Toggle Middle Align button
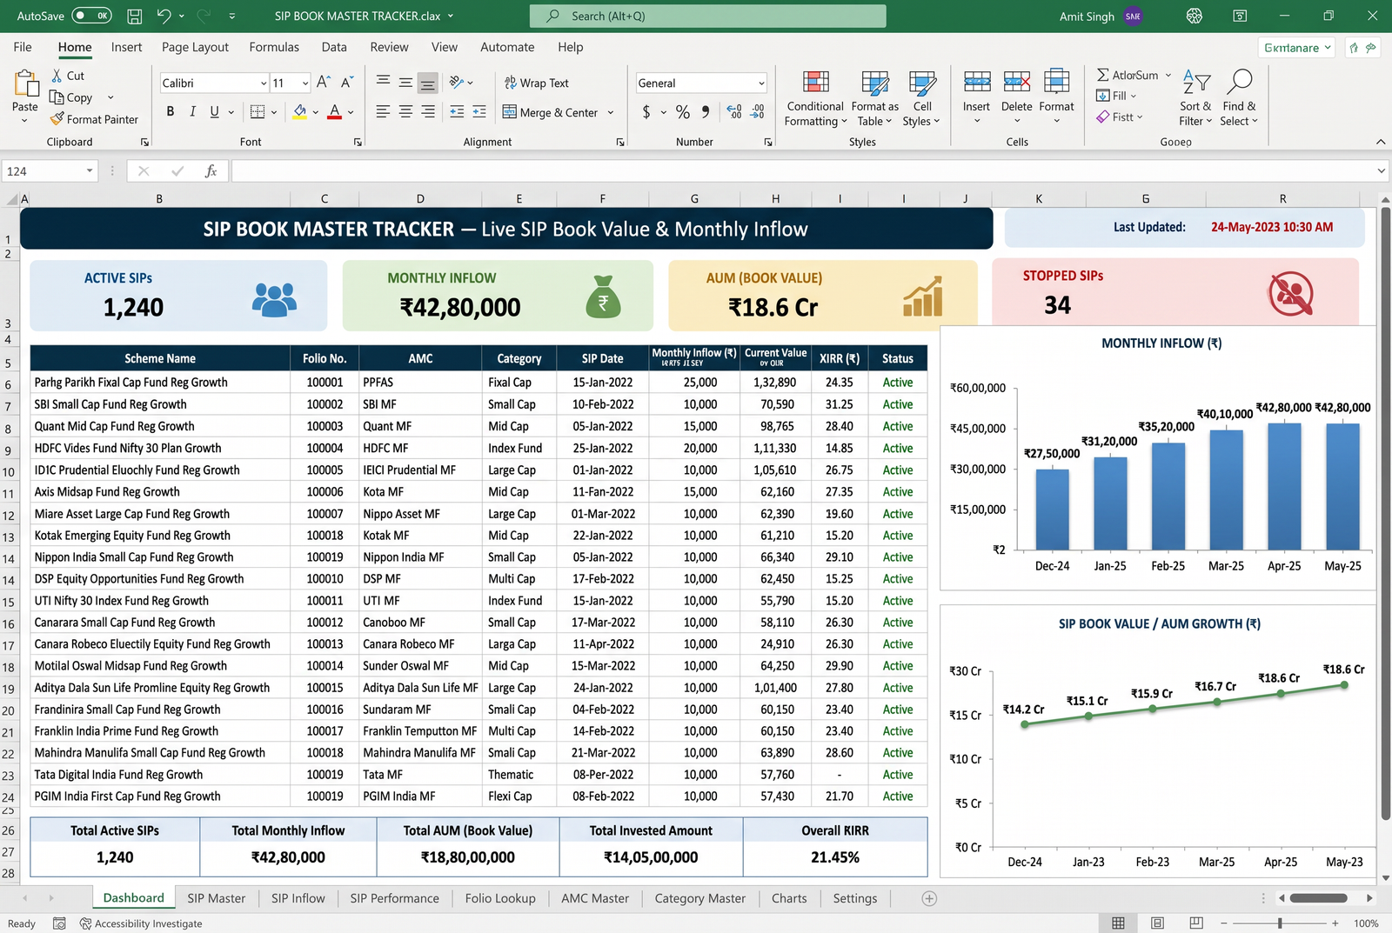The image size is (1392, 933). 405,83
